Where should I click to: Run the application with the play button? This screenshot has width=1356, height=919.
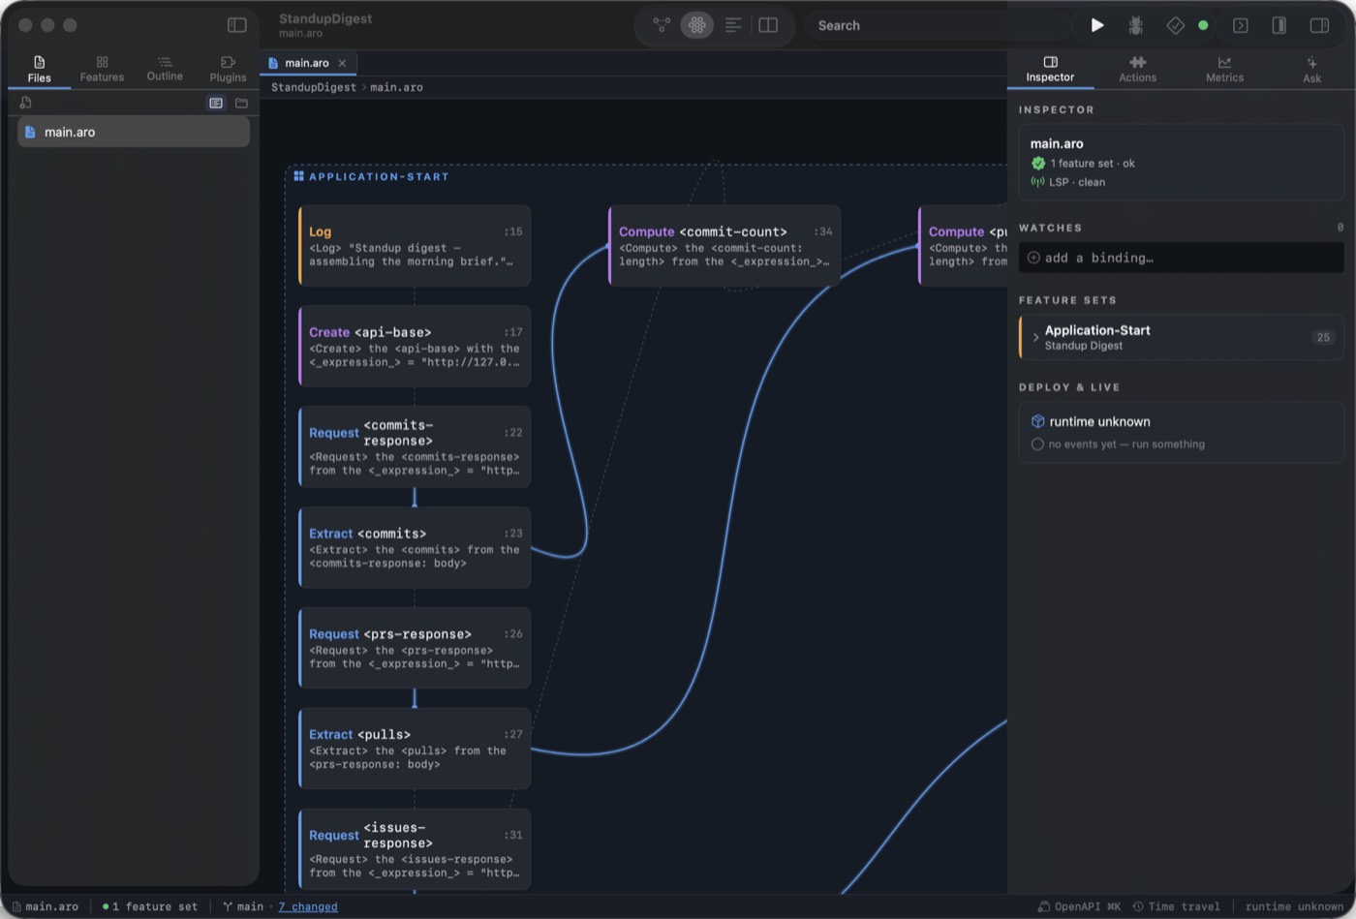(1096, 25)
